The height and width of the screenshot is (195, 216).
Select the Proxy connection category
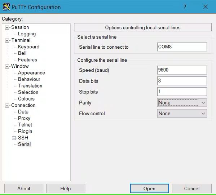pyautogui.click(x=24, y=118)
